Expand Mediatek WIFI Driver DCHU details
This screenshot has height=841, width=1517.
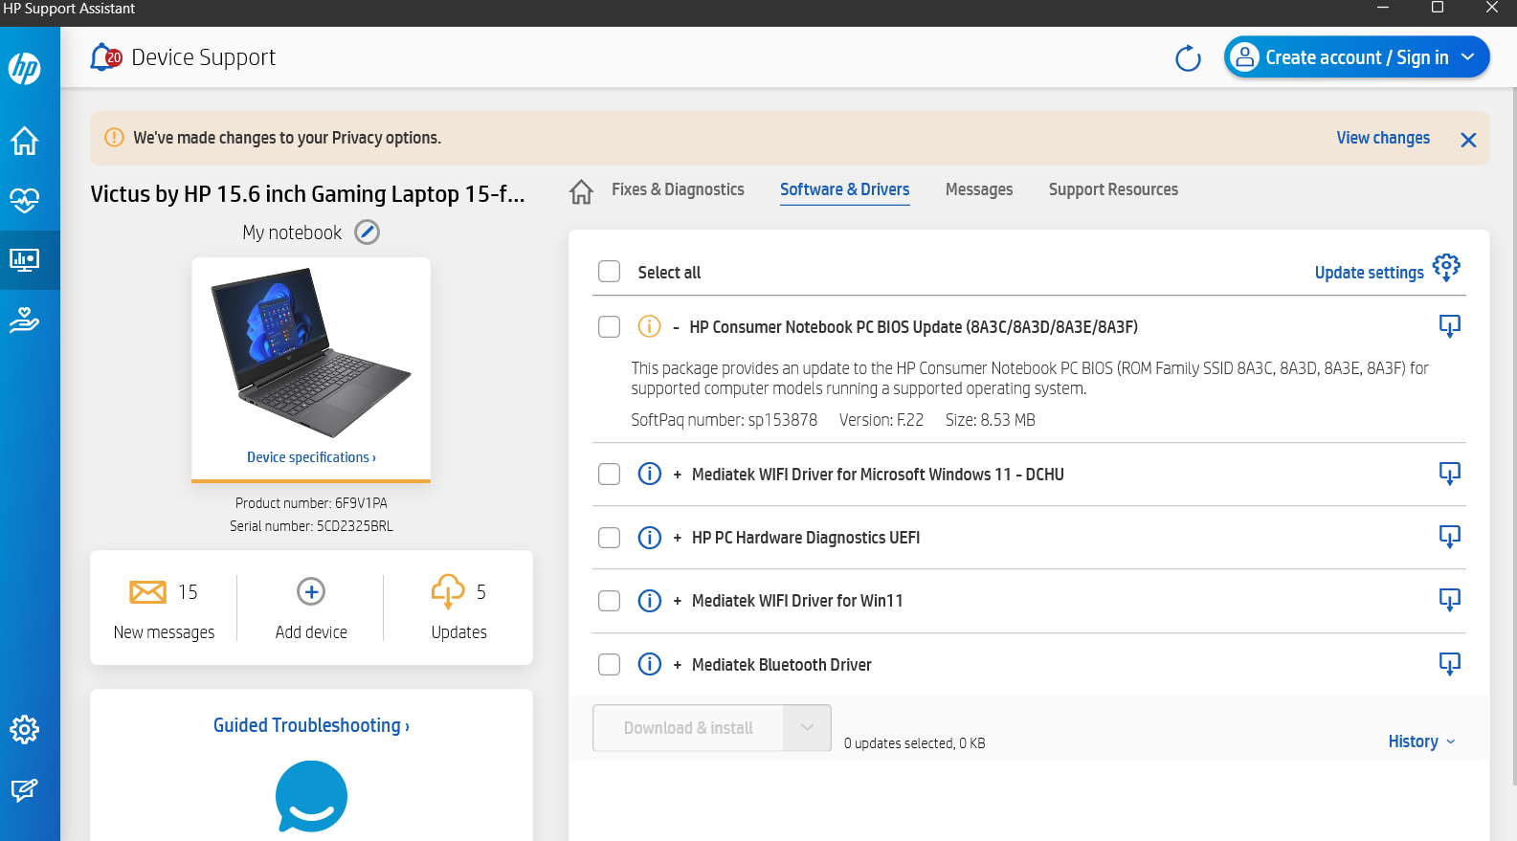pos(678,475)
